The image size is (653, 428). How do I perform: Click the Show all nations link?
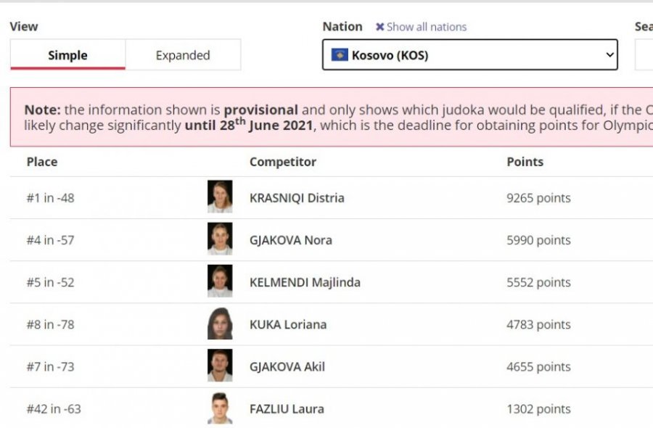pos(427,27)
